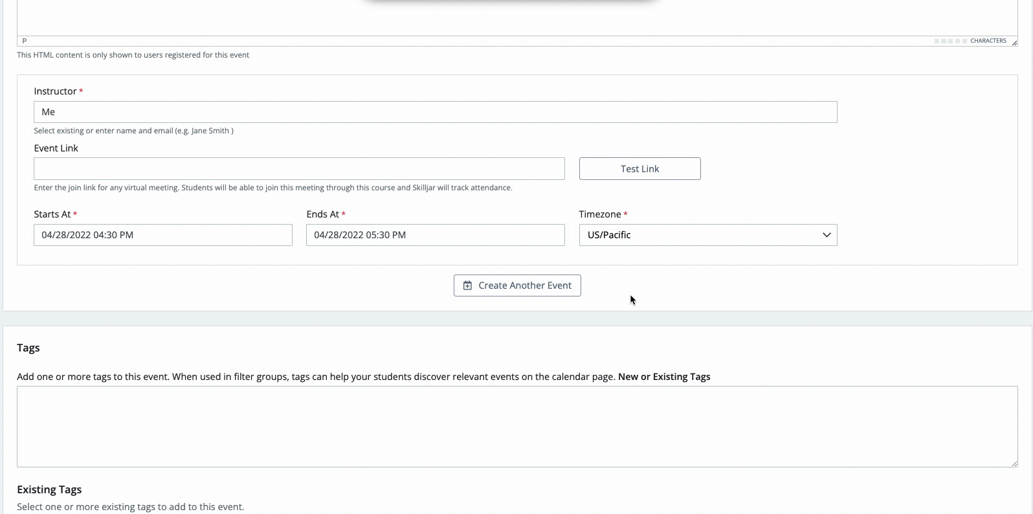
Task: Click the Tags text area resize grip
Action: [1014, 463]
